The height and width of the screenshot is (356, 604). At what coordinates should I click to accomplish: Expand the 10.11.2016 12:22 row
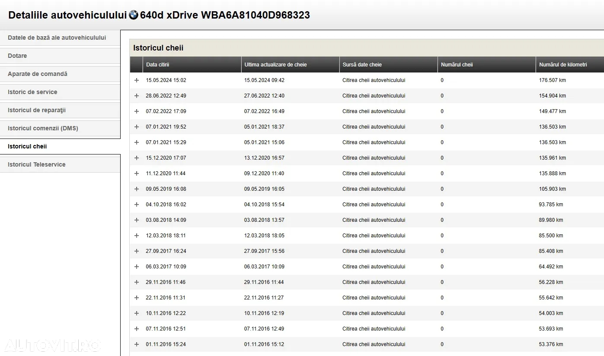[137, 313]
